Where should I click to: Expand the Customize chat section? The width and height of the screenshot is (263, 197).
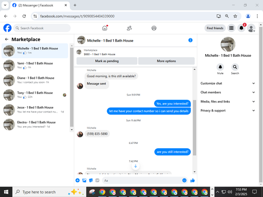[x=228, y=84]
